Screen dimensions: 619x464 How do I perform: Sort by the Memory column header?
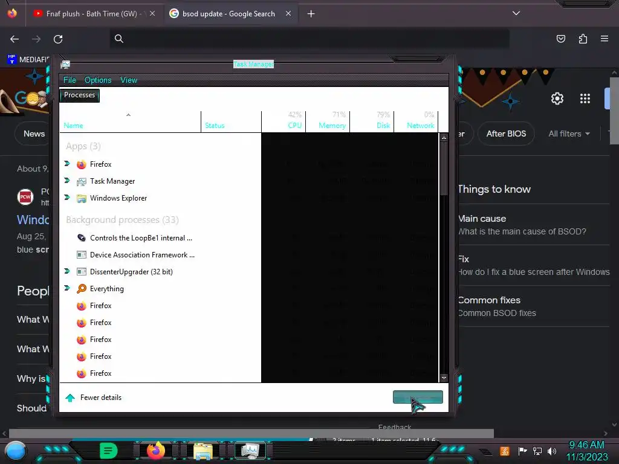(328, 121)
